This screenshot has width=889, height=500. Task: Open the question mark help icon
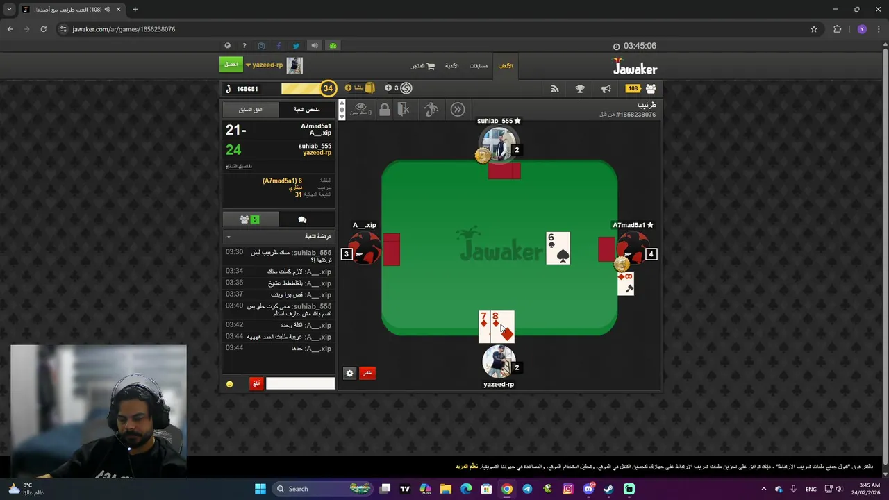click(x=244, y=46)
